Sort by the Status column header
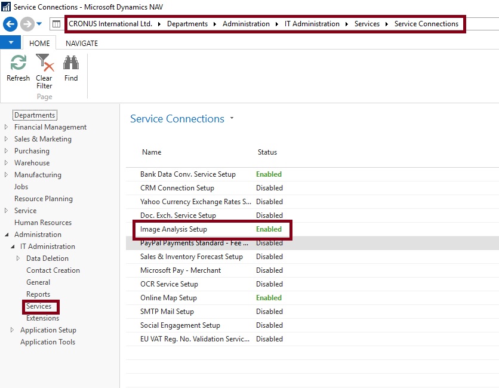 coord(267,152)
